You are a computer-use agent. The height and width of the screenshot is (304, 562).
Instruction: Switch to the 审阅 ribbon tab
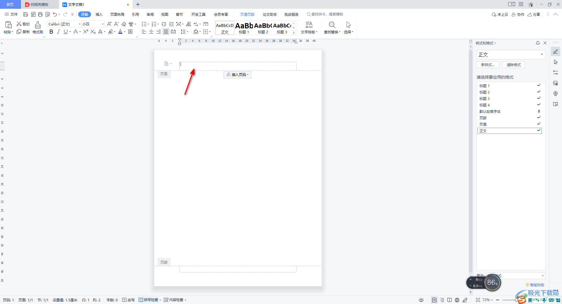[150, 14]
